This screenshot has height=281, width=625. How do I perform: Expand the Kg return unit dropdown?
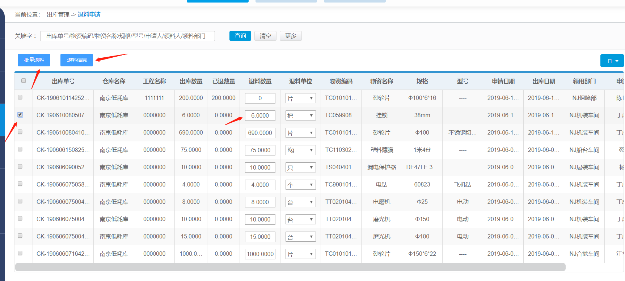pos(300,150)
